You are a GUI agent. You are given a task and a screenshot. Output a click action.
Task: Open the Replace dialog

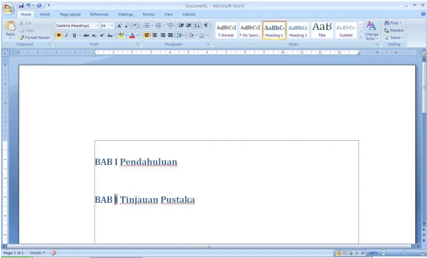tap(394, 30)
